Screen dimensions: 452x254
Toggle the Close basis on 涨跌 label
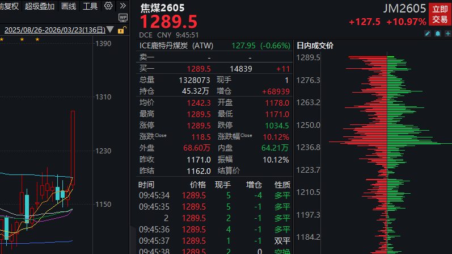pyautogui.click(x=161, y=136)
